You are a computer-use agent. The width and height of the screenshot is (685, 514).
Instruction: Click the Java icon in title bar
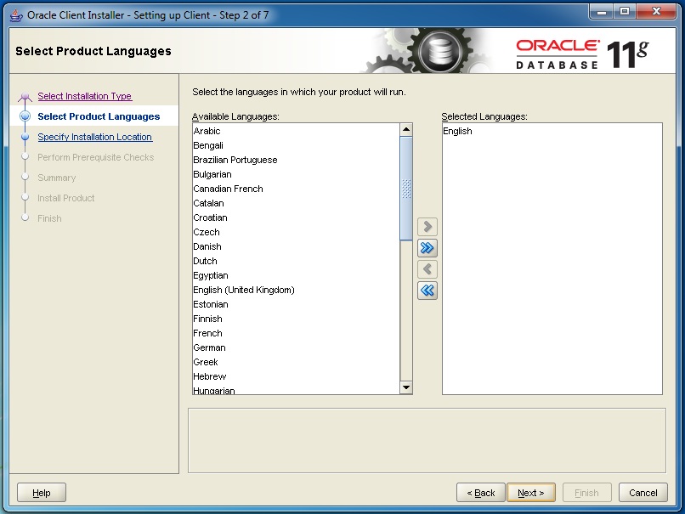coord(16,15)
